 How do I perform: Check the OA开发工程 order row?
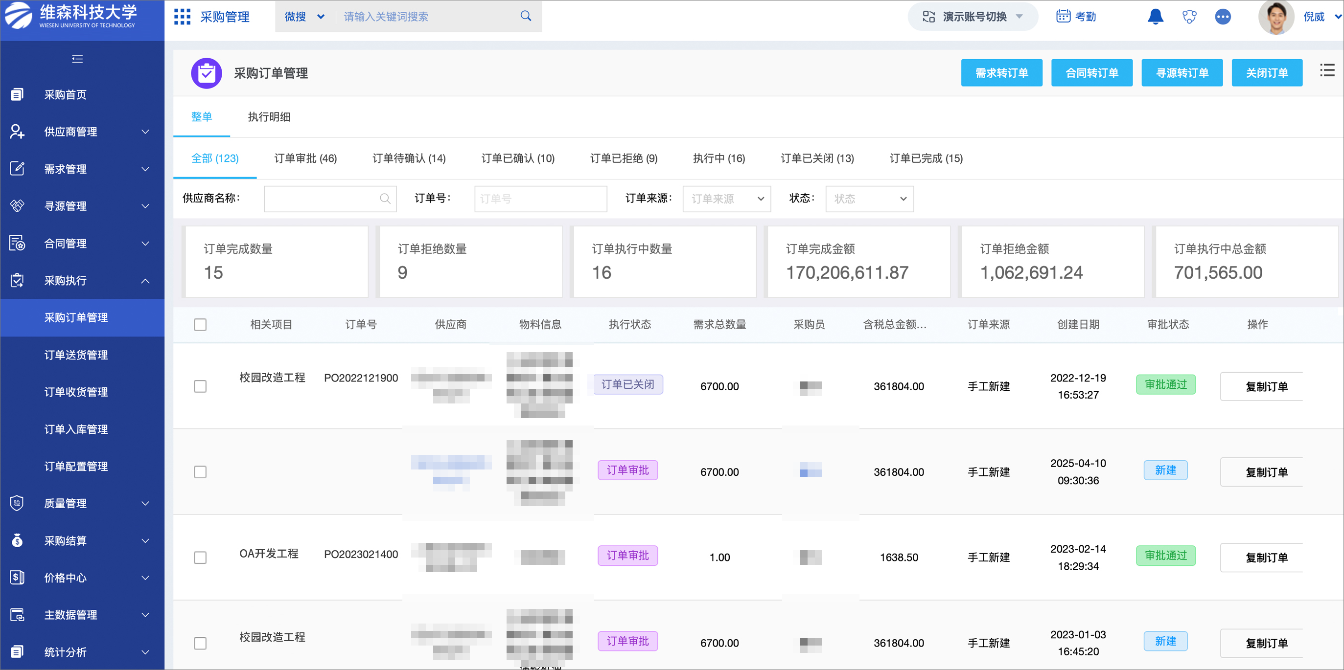pos(200,558)
